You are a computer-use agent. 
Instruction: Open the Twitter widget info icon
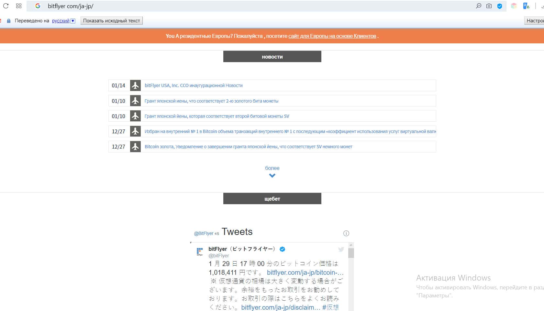(346, 233)
